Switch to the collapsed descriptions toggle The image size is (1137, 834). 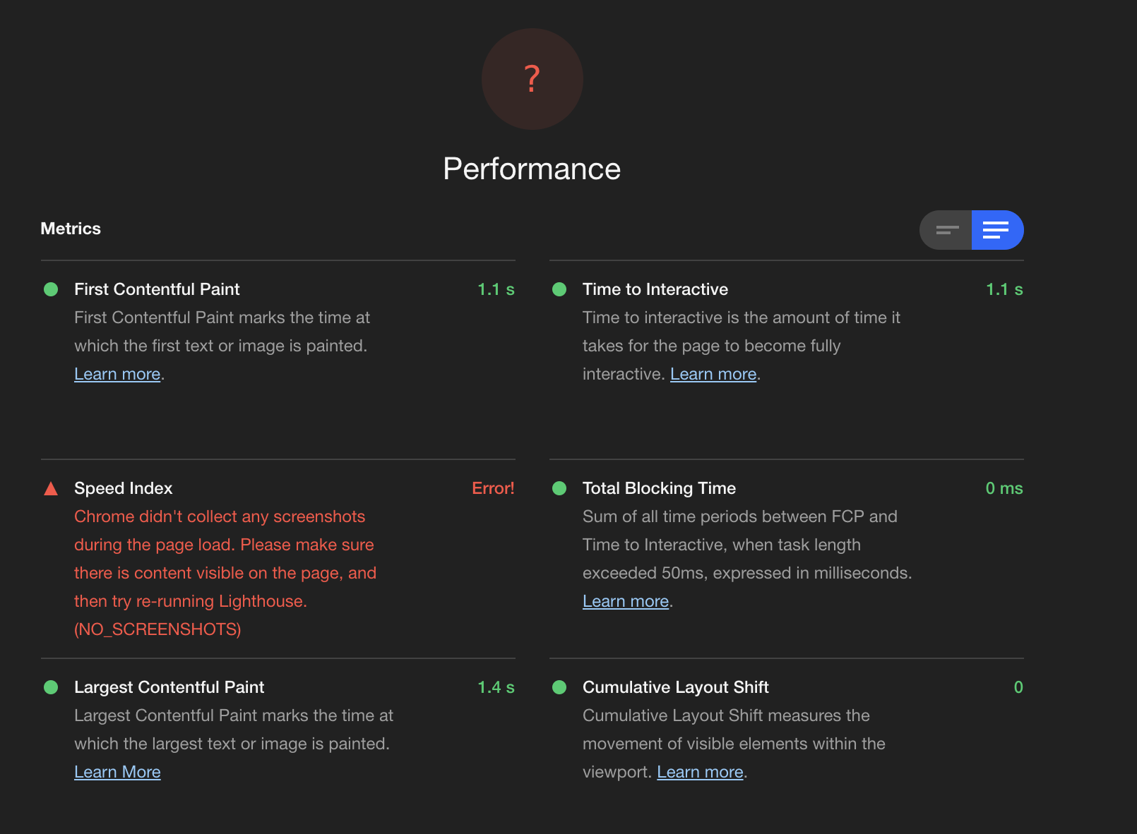945,229
